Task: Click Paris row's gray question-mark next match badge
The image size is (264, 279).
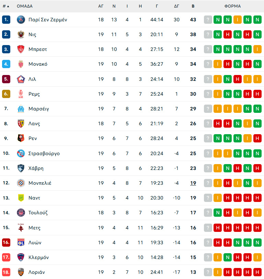Action: click(208, 20)
